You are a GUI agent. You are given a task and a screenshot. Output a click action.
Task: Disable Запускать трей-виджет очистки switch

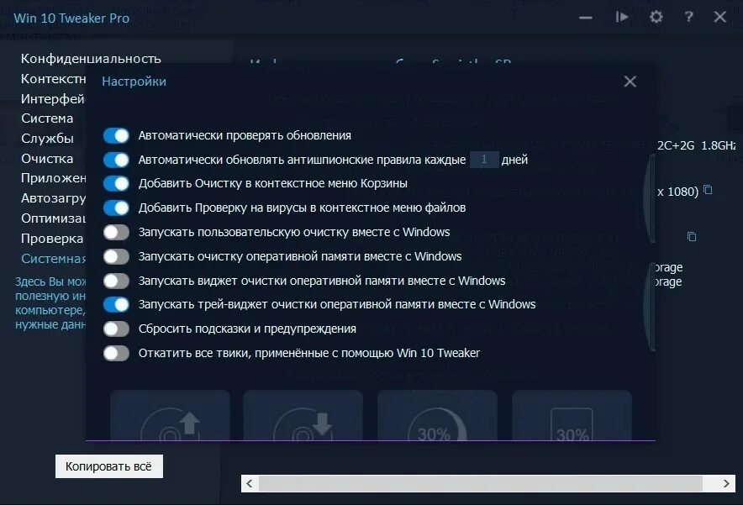coord(116,304)
